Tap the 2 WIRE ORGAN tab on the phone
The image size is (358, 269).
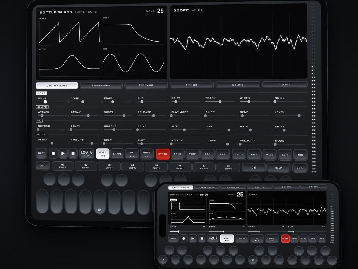click(207, 187)
